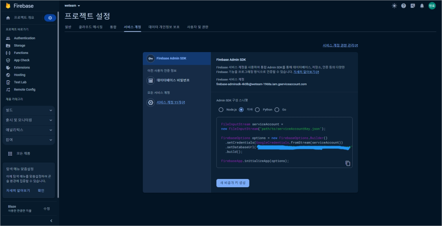The height and width of the screenshot is (226, 442).
Task: Click the database secrets icon
Action: 151,80
